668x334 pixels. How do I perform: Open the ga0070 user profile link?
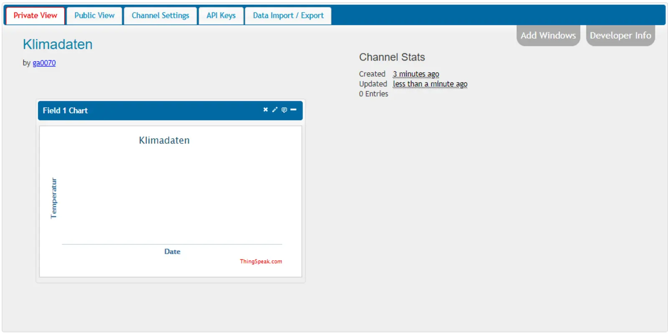pyautogui.click(x=44, y=63)
